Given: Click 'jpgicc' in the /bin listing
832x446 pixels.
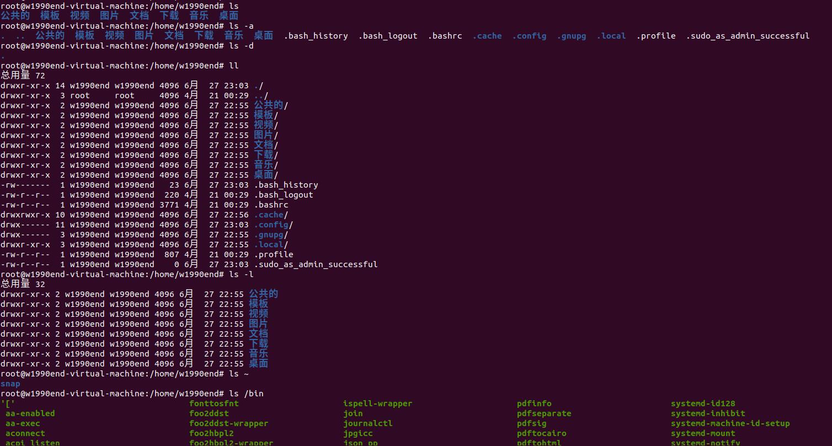Looking at the screenshot, I should [358, 433].
